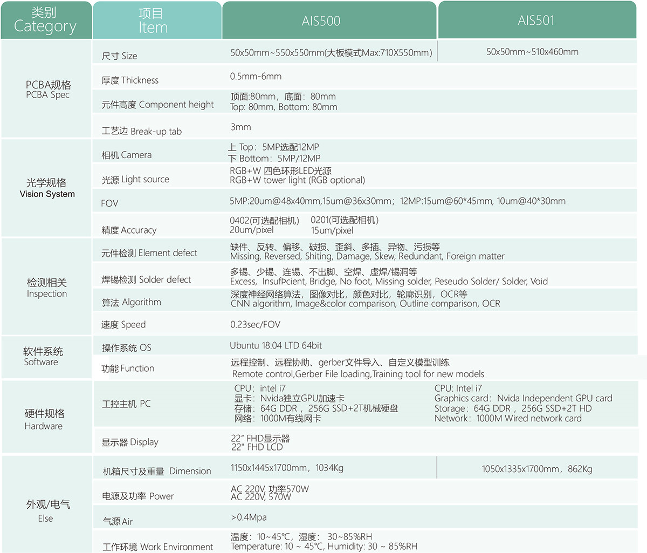The height and width of the screenshot is (553, 647).
Task: Click the Software category cell
Action: (x=47, y=357)
